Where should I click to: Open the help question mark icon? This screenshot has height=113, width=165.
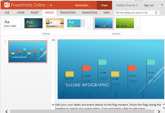(162, 5)
